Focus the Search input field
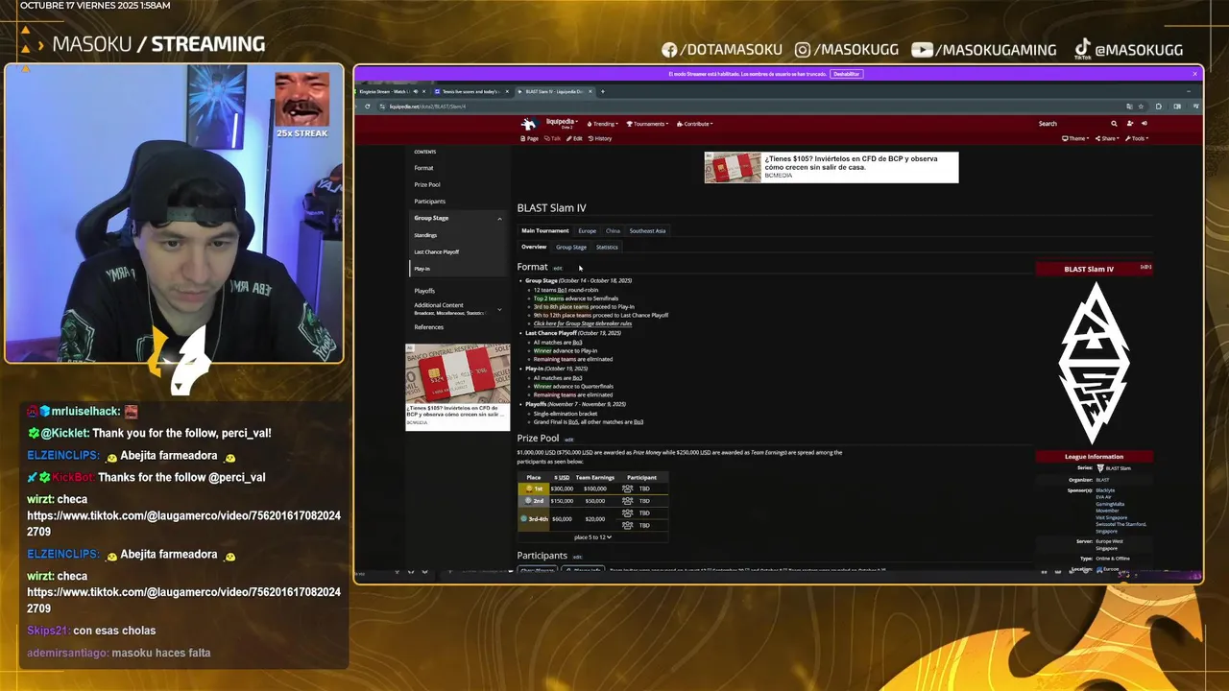Image resolution: width=1229 pixels, height=691 pixels. click(x=1071, y=124)
